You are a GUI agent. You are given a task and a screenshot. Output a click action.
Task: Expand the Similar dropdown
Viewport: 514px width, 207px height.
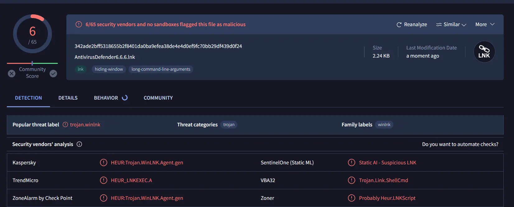pos(451,24)
